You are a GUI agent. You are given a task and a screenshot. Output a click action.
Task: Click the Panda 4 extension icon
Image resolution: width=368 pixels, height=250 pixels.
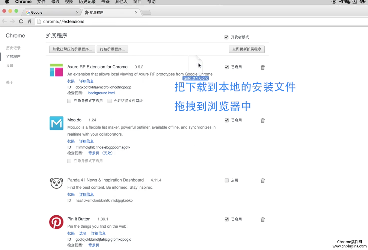point(56,183)
